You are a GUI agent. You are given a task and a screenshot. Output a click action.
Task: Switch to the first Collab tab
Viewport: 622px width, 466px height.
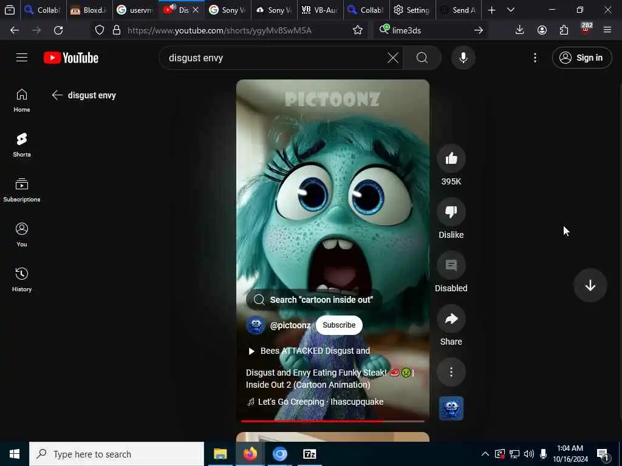(x=43, y=10)
